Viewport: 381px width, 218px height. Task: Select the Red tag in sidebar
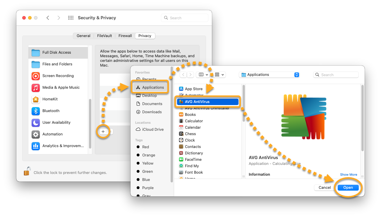point(145,147)
